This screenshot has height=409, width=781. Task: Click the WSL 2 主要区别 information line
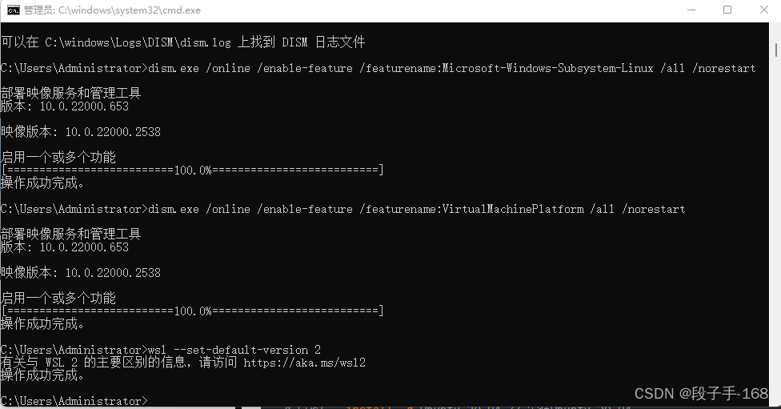[x=182, y=363]
